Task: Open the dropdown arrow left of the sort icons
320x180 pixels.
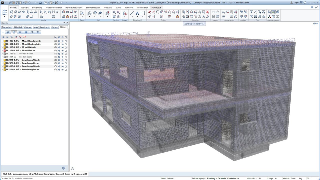Action: (x=3, y=32)
